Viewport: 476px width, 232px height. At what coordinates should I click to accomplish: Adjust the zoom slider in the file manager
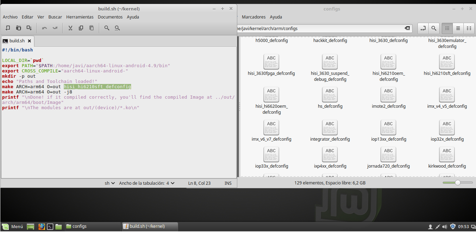click(x=457, y=183)
